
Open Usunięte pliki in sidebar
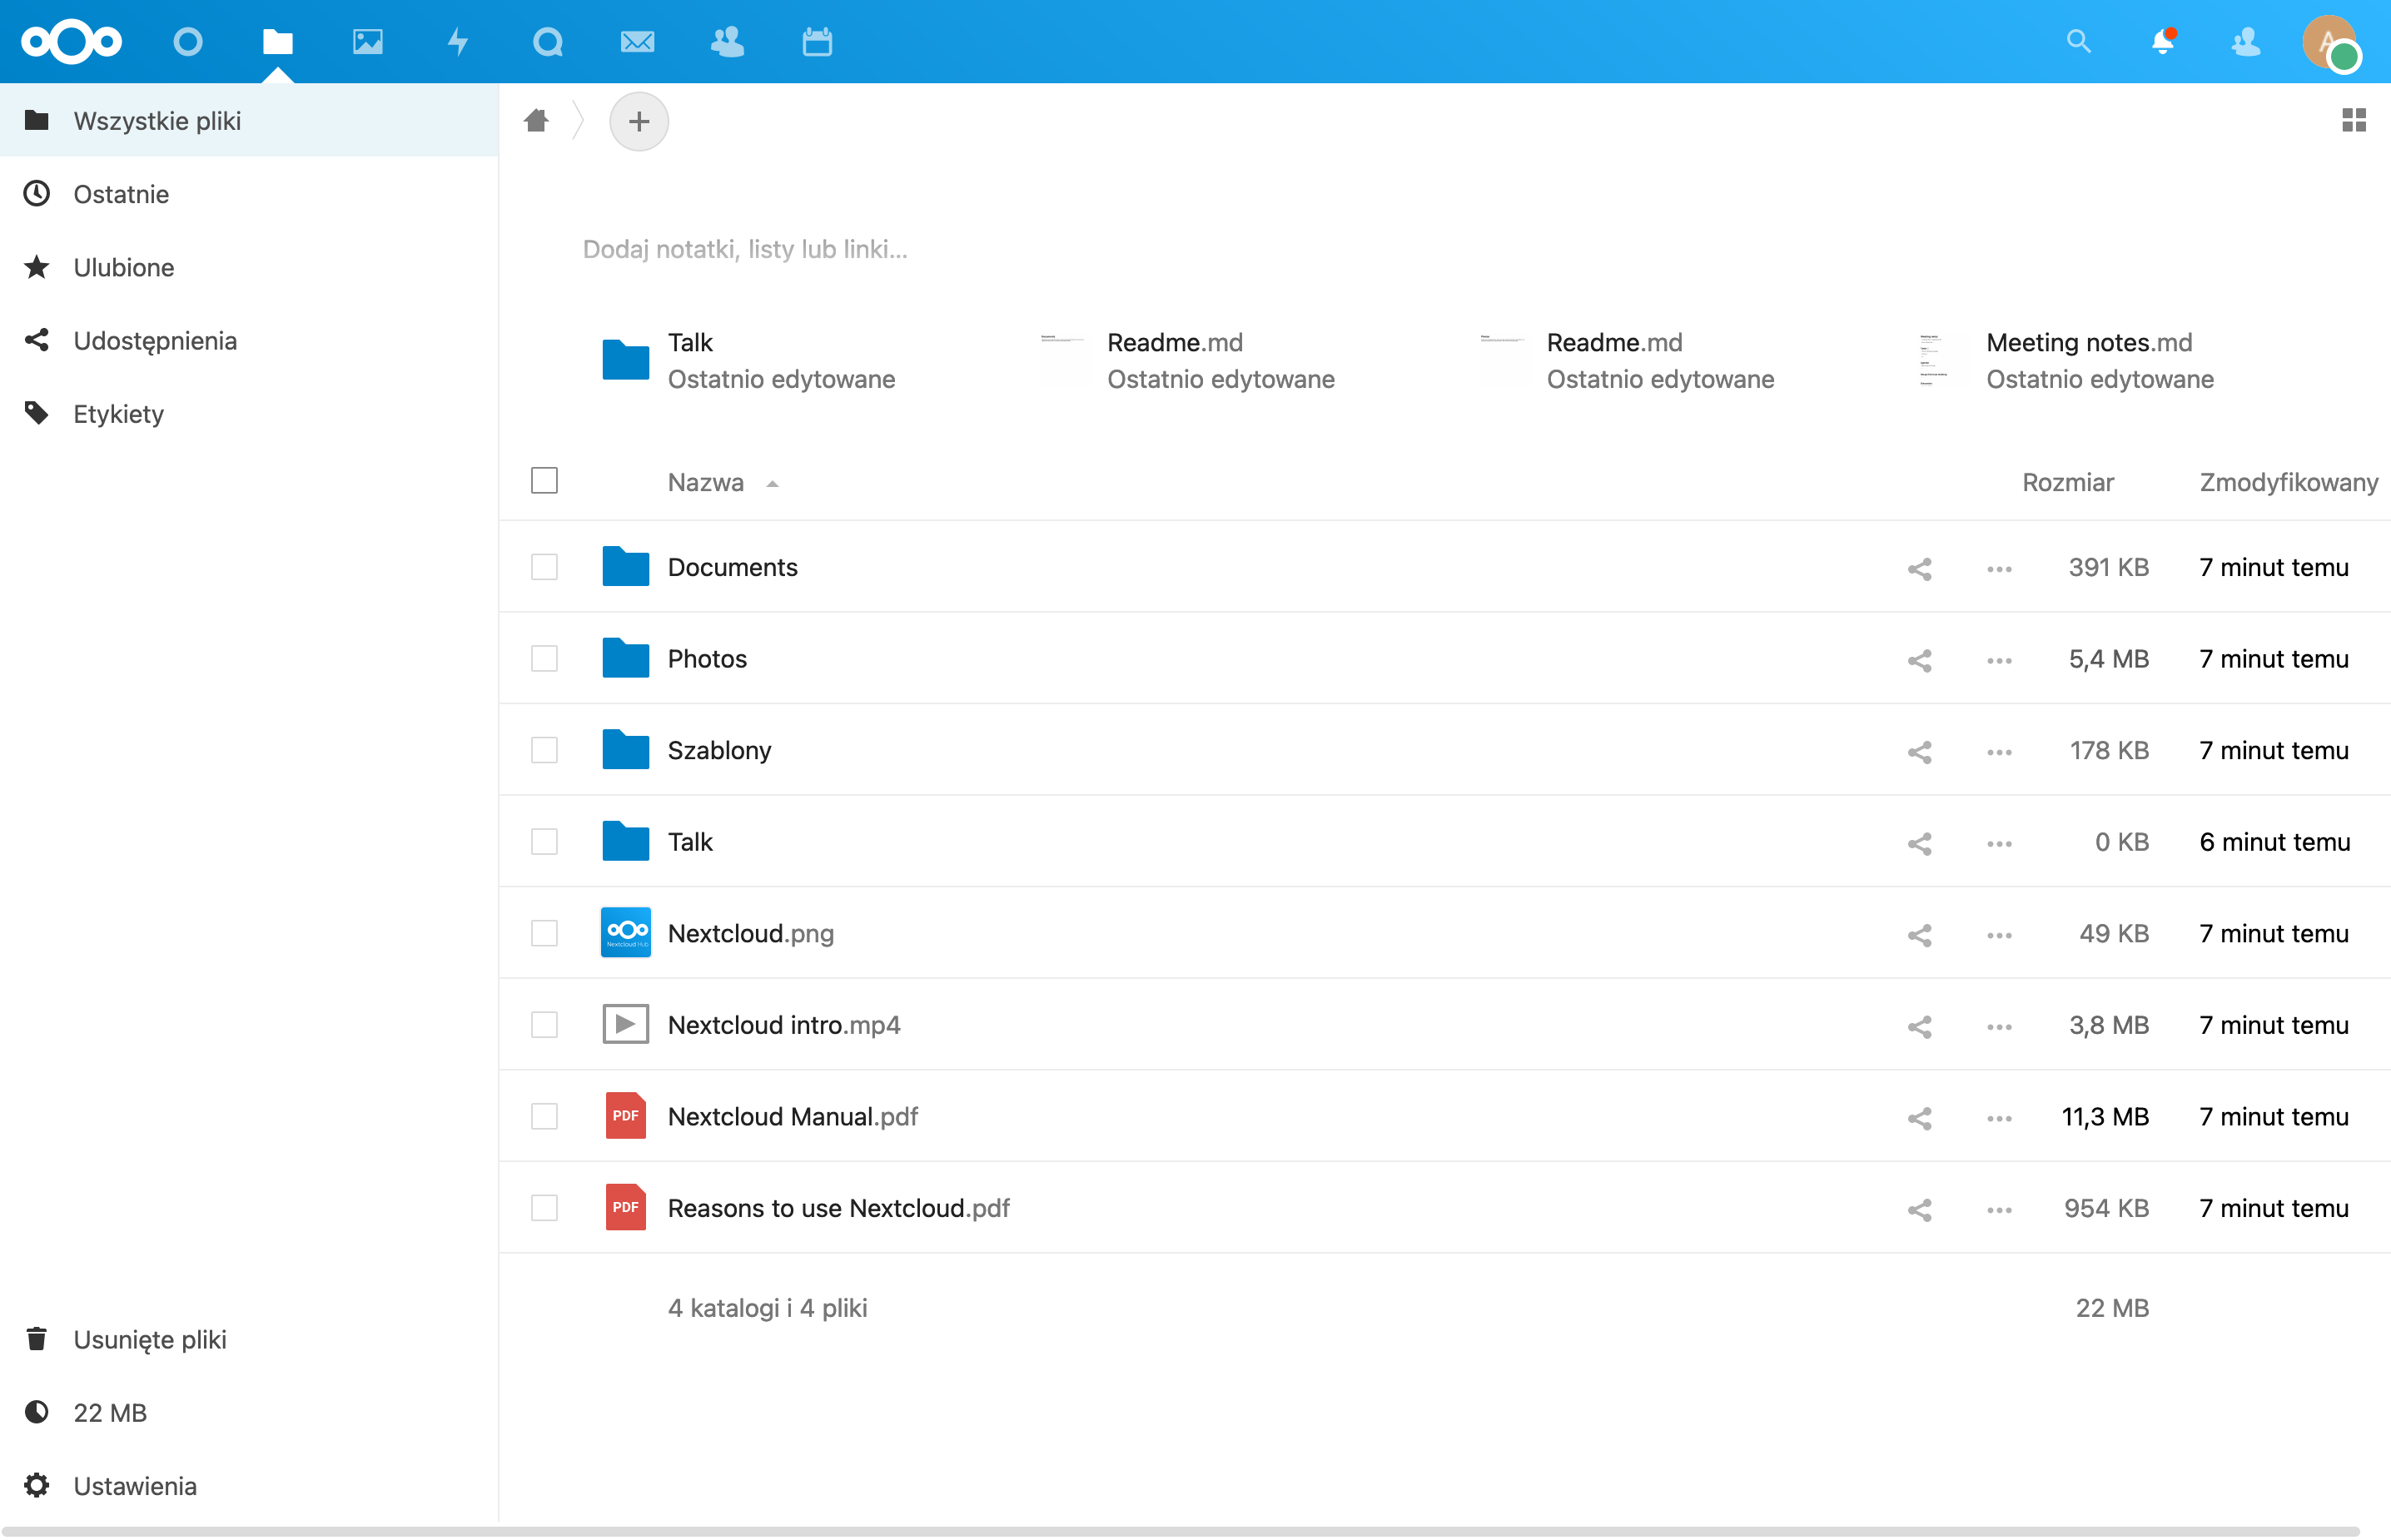249,1339
